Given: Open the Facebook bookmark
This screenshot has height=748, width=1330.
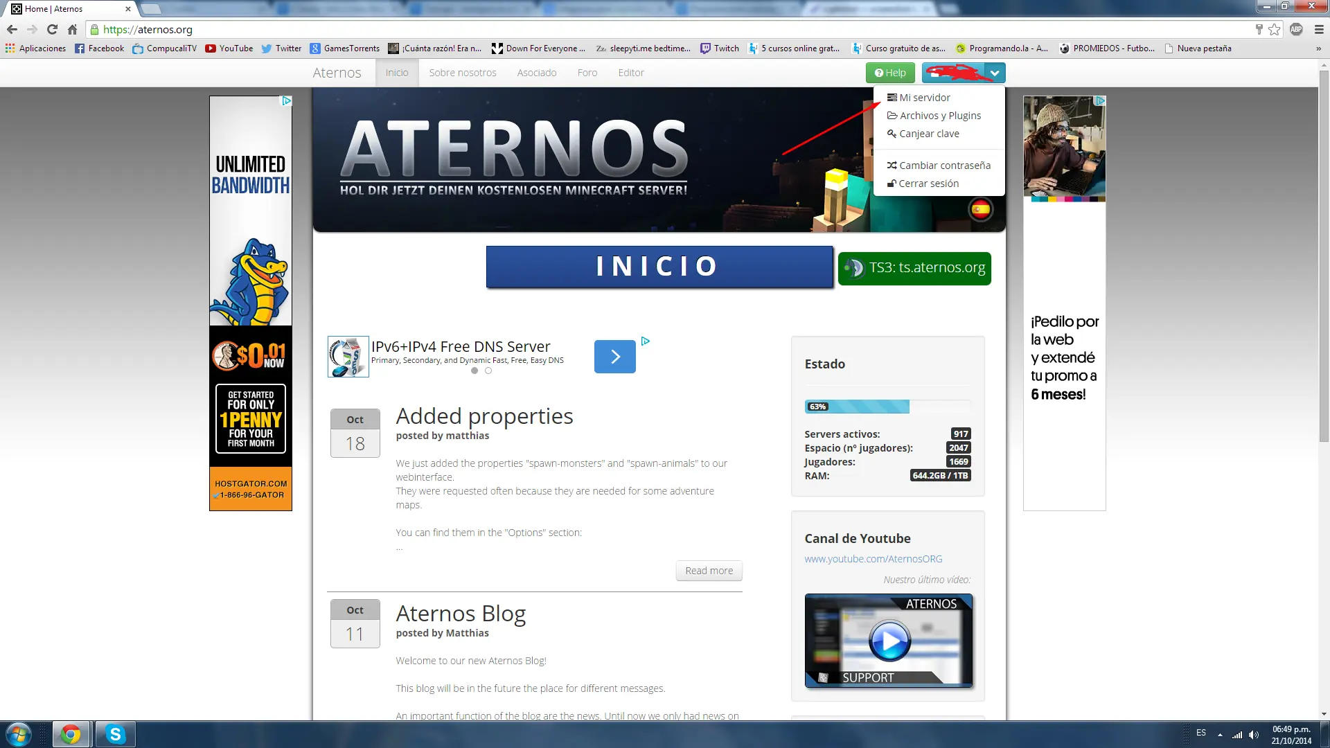Looking at the screenshot, I should coord(99,48).
